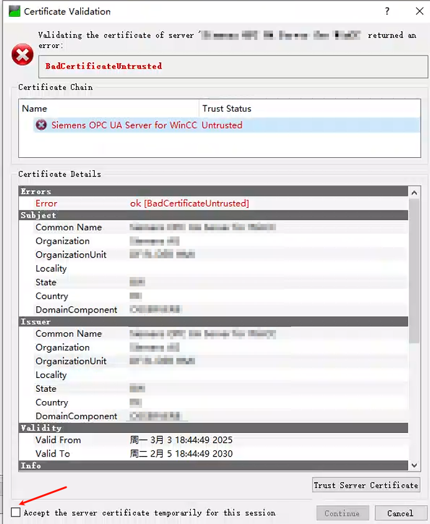The height and width of the screenshot is (524, 430).
Task: Click the Name column header
Action: pyautogui.click(x=109, y=109)
